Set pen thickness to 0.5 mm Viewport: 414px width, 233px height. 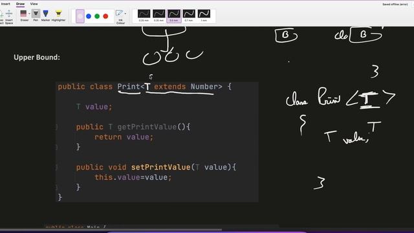[174, 16]
